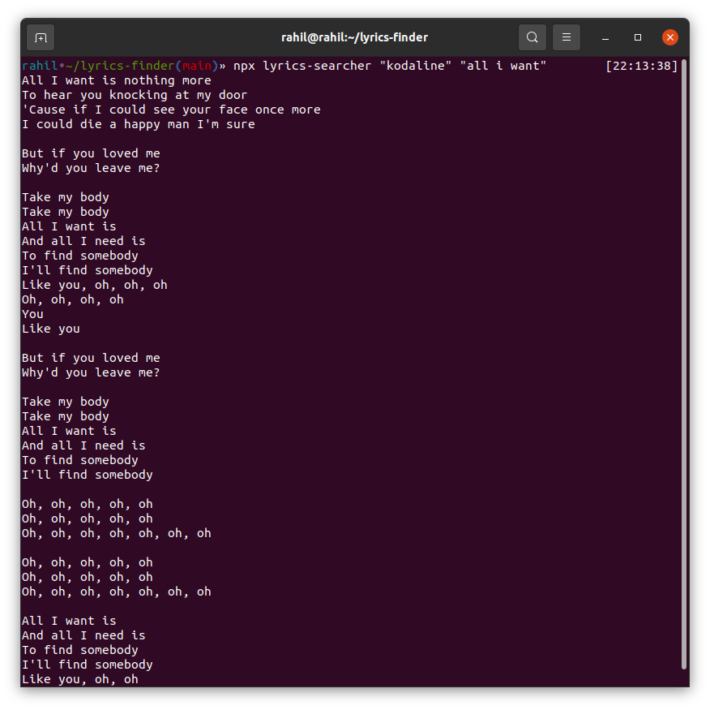This screenshot has width=710, height=710.
Task: Click the line 'Like you, oh, oh, oh'
Action: 95,285
